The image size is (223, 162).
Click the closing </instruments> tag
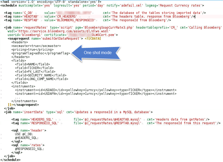point(24,101)
